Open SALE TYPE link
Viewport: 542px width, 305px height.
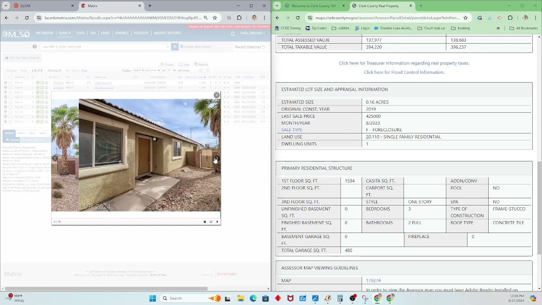[292, 130]
